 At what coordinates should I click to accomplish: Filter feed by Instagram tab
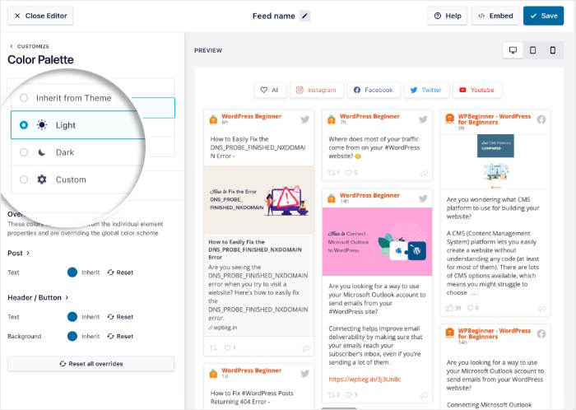point(316,90)
